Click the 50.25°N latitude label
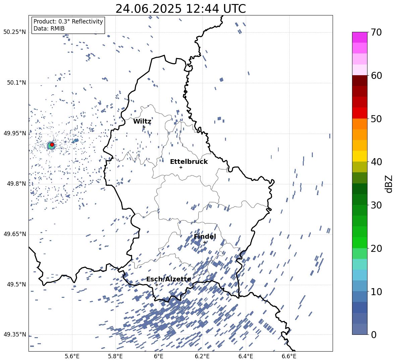 click(x=15, y=32)
